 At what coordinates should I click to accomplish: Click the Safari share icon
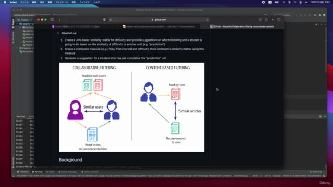pyautogui.click(x=266, y=20)
